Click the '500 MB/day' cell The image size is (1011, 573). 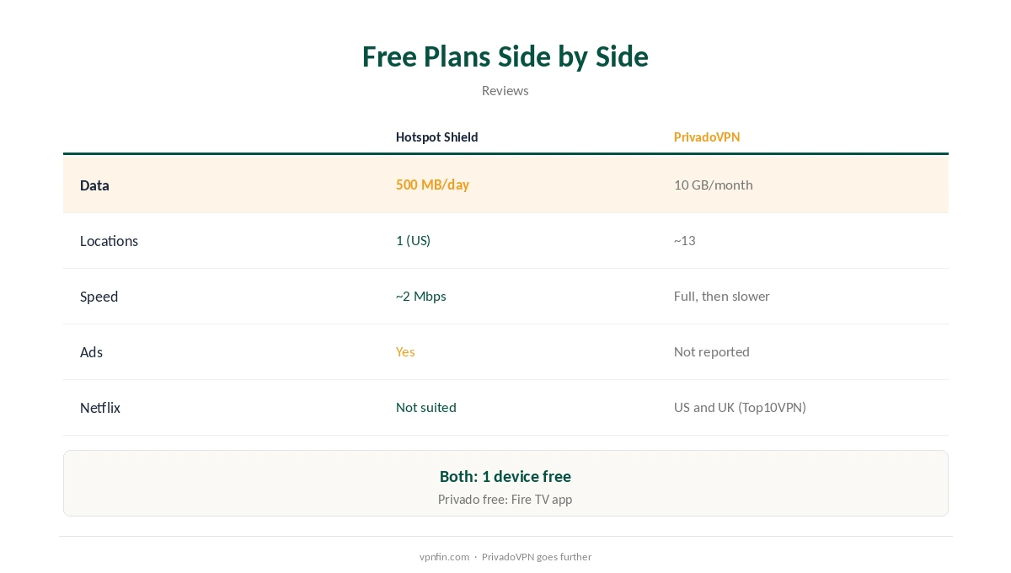click(432, 185)
